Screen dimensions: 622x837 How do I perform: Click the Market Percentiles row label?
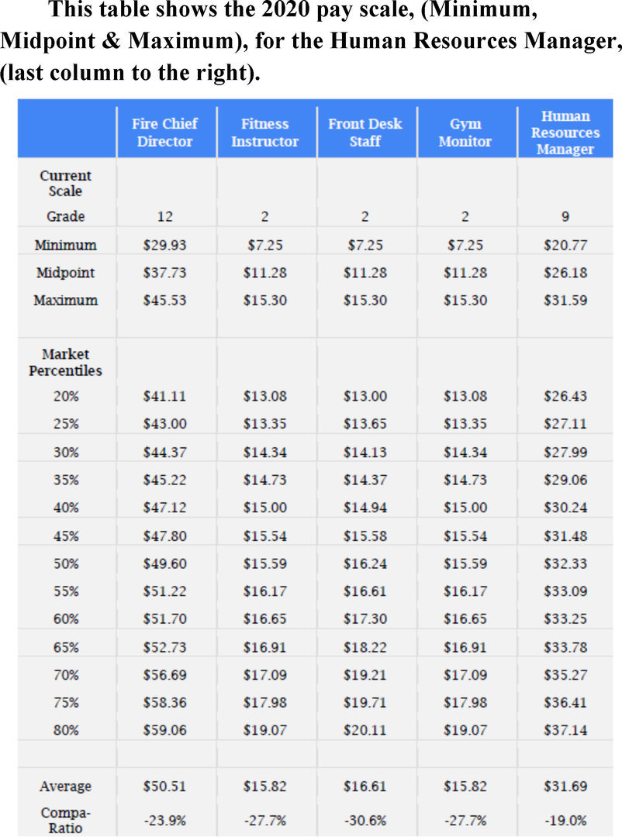(x=65, y=363)
